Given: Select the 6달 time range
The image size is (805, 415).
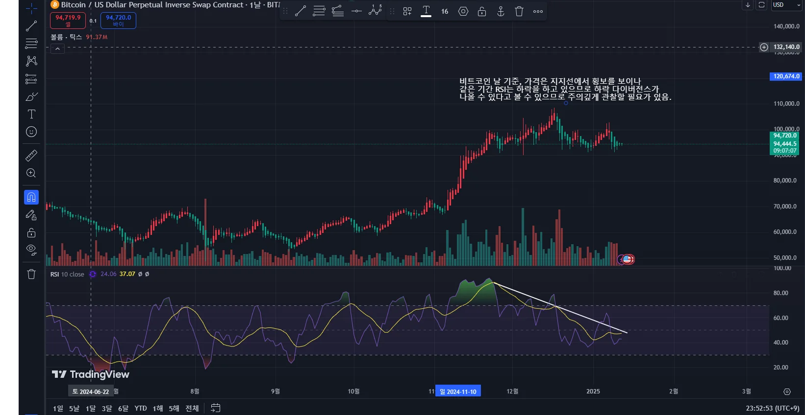Looking at the screenshot, I should click(x=123, y=408).
